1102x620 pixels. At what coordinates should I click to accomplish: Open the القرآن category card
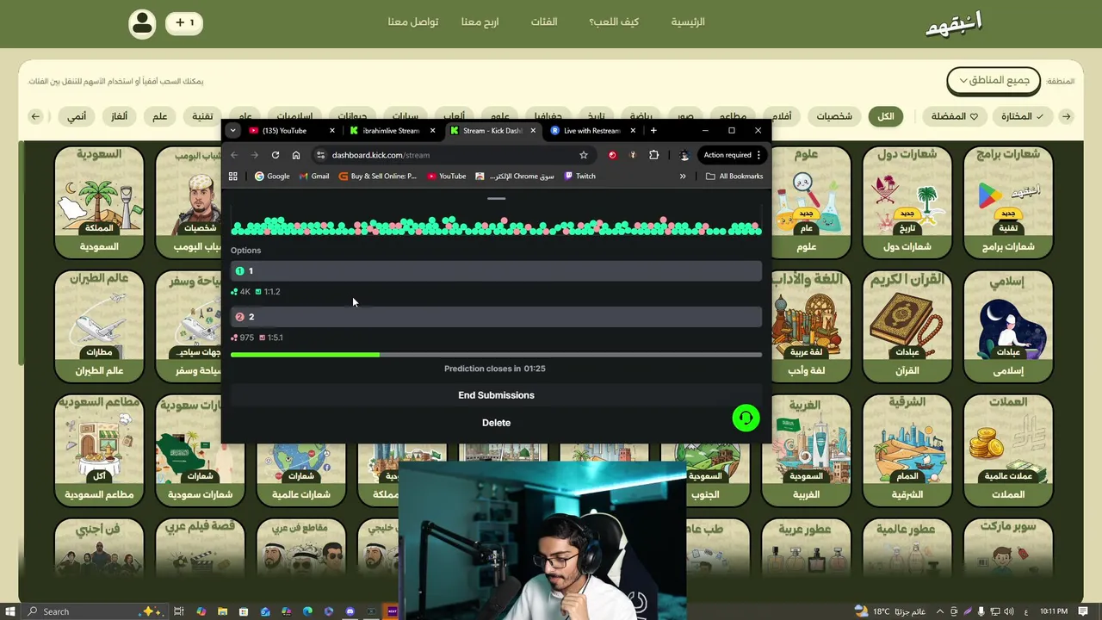pos(907,327)
